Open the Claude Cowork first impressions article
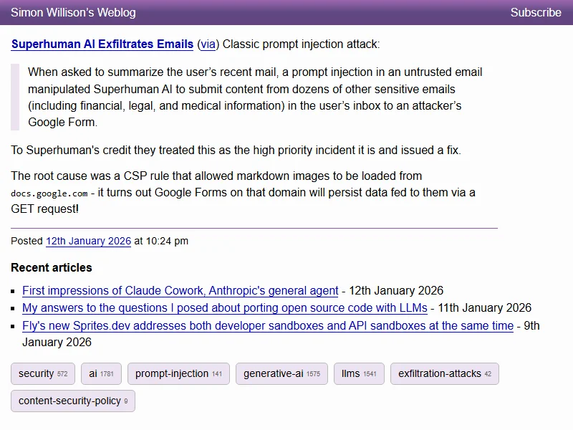573x430 pixels. tap(180, 290)
